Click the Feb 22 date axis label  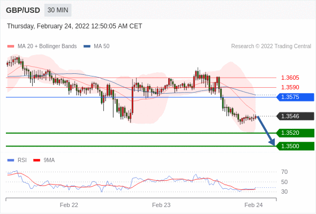(69, 205)
